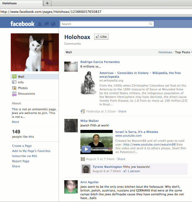
Task: Click Rodrigo Garcia Fernandez's avatar thumbnail
Action: [71, 66]
